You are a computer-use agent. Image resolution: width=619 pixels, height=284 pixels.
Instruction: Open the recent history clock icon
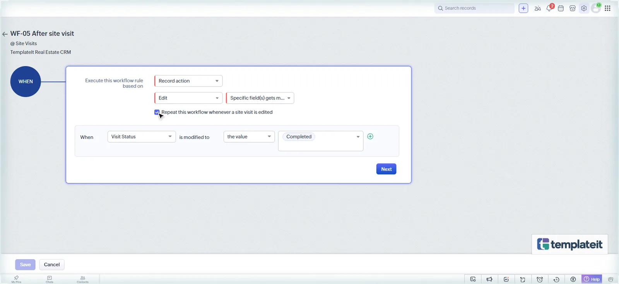pyautogui.click(x=556, y=279)
